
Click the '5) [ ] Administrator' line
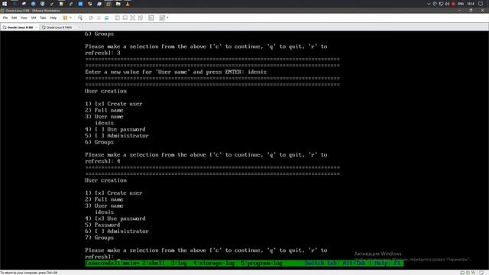(x=117, y=136)
